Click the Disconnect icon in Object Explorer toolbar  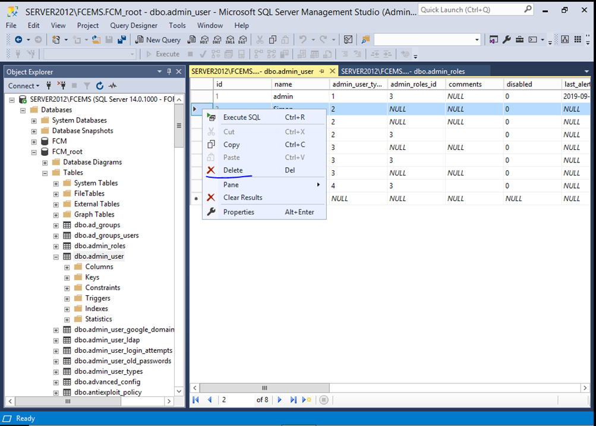(x=61, y=86)
